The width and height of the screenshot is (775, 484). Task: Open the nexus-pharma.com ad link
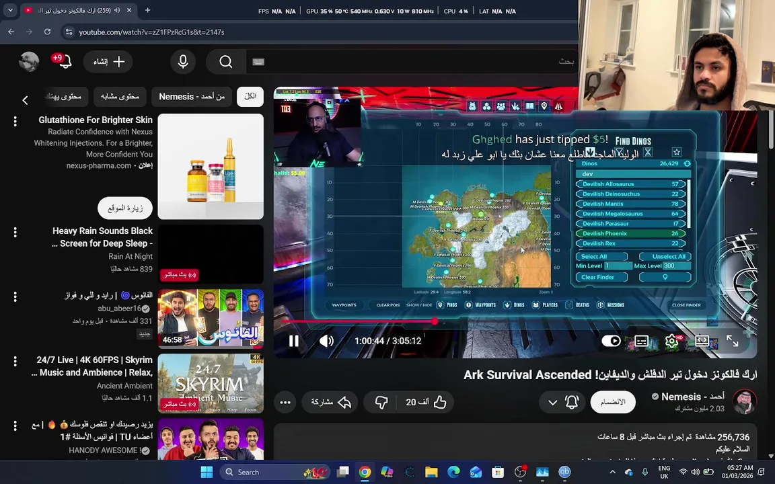(x=99, y=165)
